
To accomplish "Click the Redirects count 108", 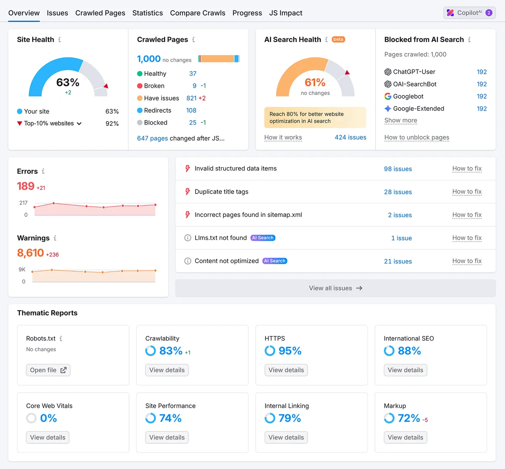I will [191, 110].
